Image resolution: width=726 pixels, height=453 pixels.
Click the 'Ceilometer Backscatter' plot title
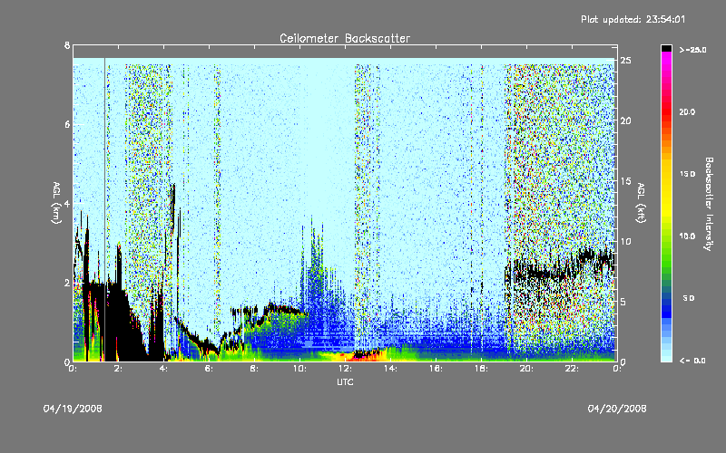point(345,38)
